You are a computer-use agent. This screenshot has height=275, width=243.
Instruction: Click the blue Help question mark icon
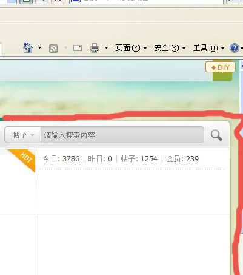235,48
